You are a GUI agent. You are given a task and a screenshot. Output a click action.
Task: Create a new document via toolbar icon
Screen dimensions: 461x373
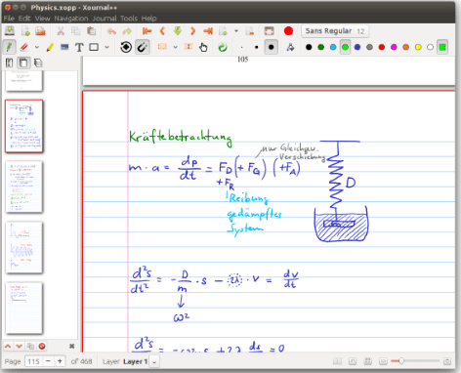(x=25, y=31)
